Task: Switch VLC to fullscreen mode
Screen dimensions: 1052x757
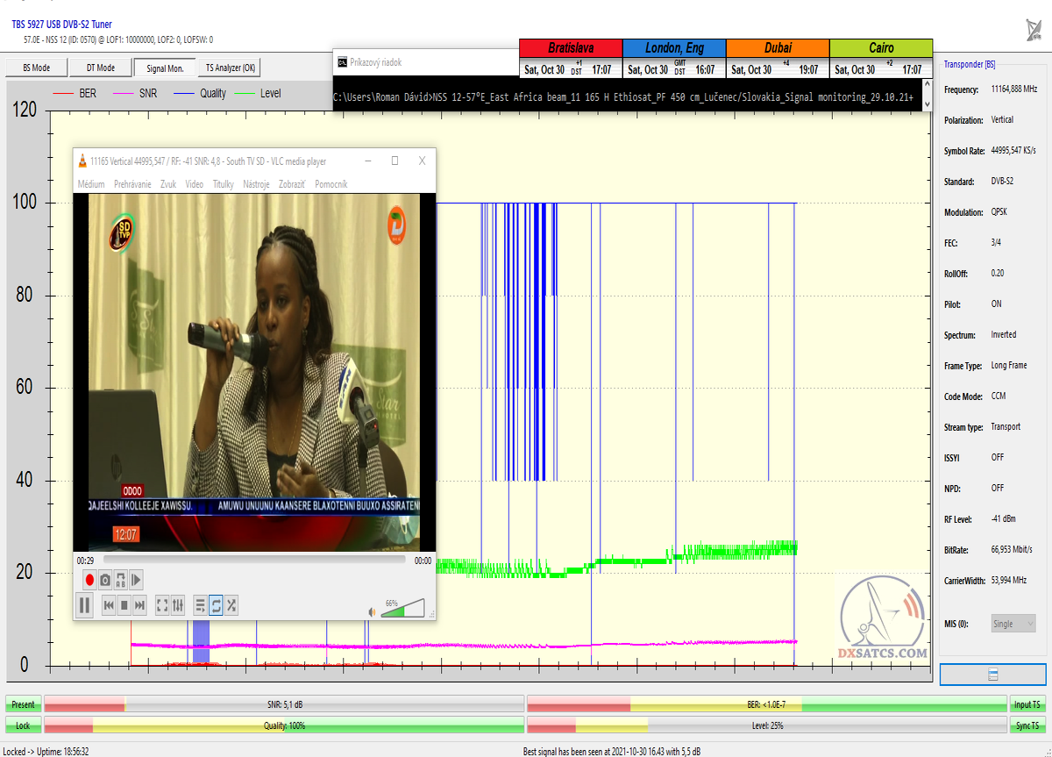Action: coord(162,604)
